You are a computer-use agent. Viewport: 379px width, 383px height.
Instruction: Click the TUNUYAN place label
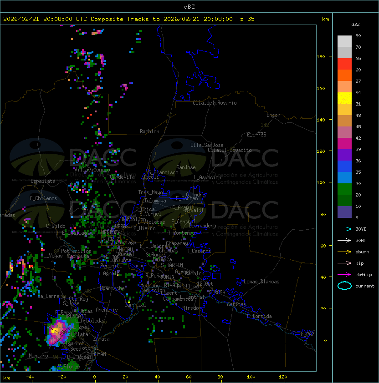97,354
